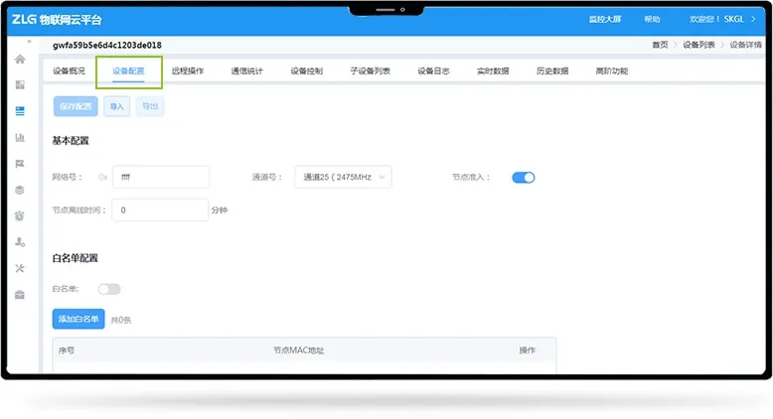773x419 pixels.
Task: Disable the 节点准入 toggle switch
Action: [x=523, y=178]
